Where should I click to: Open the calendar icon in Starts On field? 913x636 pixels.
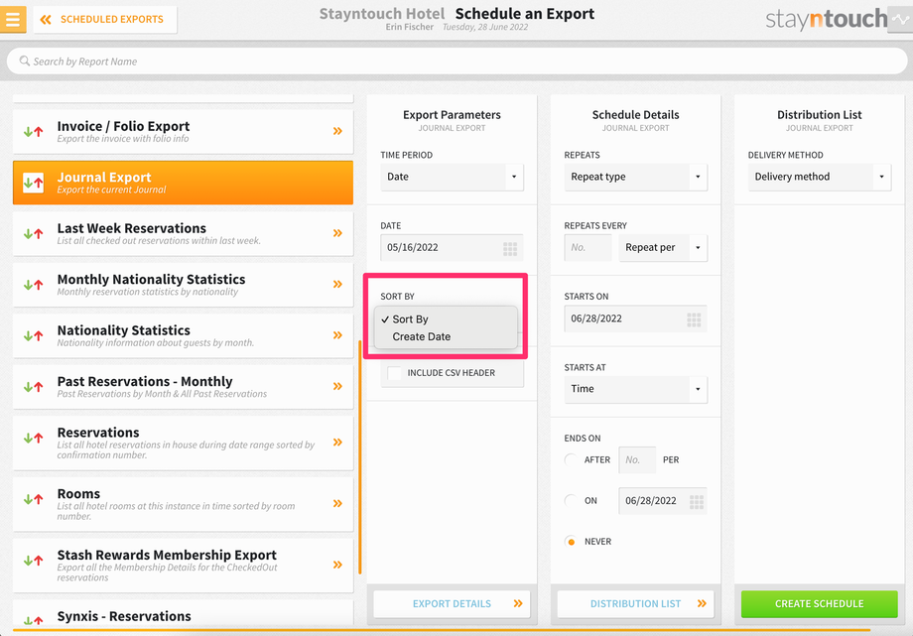point(694,319)
